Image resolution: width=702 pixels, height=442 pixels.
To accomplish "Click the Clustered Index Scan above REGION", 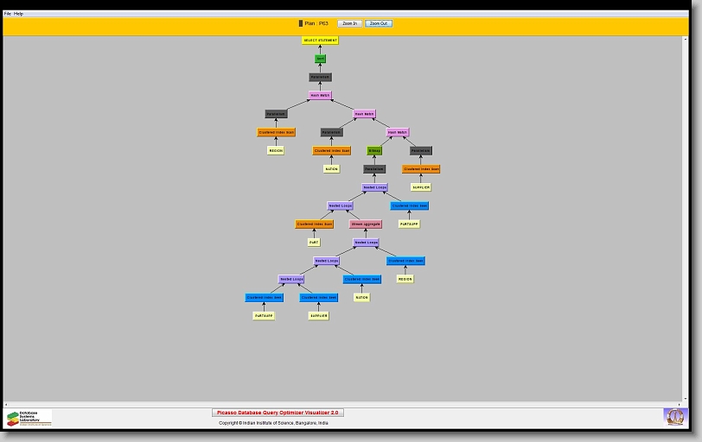I will point(276,133).
